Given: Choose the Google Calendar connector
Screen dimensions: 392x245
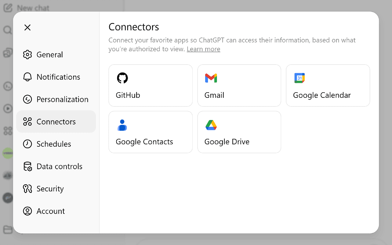Looking at the screenshot, I should point(328,86).
